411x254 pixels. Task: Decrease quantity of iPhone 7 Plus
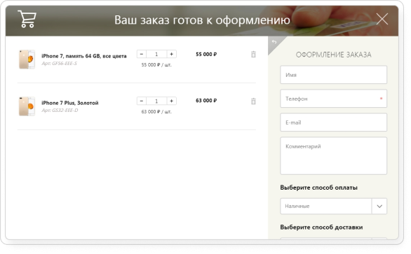click(x=142, y=101)
